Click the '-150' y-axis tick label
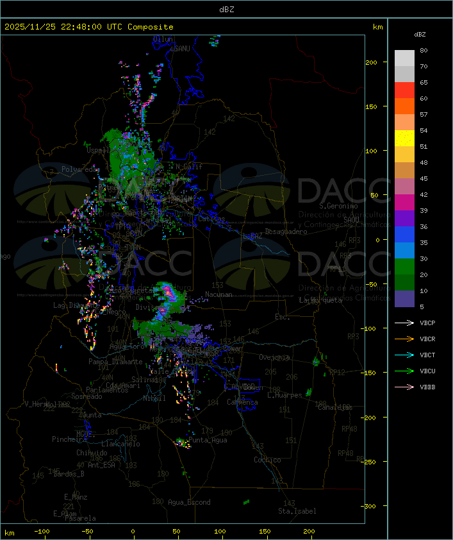This screenshot has height=540, width=453. point(368,373)
